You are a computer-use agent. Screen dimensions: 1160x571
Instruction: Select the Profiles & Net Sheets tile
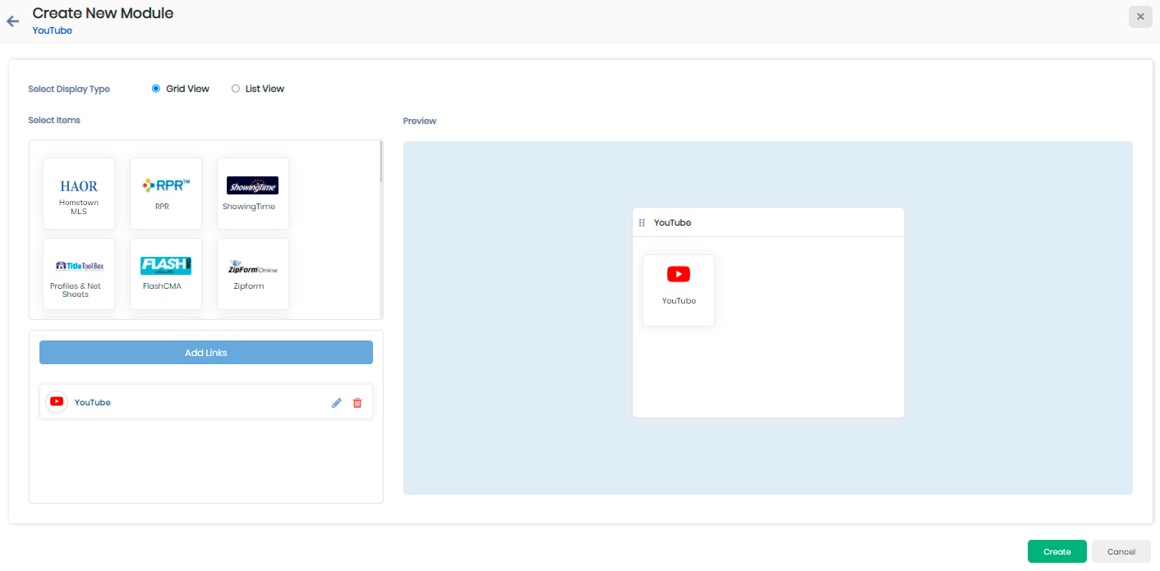click(x=79, y=274)
